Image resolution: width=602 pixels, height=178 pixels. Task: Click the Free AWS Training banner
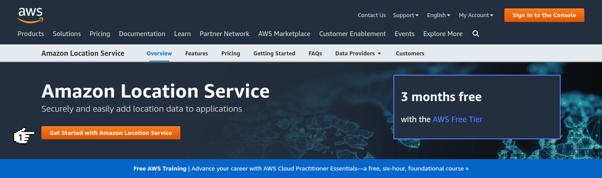pyautogui.click(x=301, y=169)
